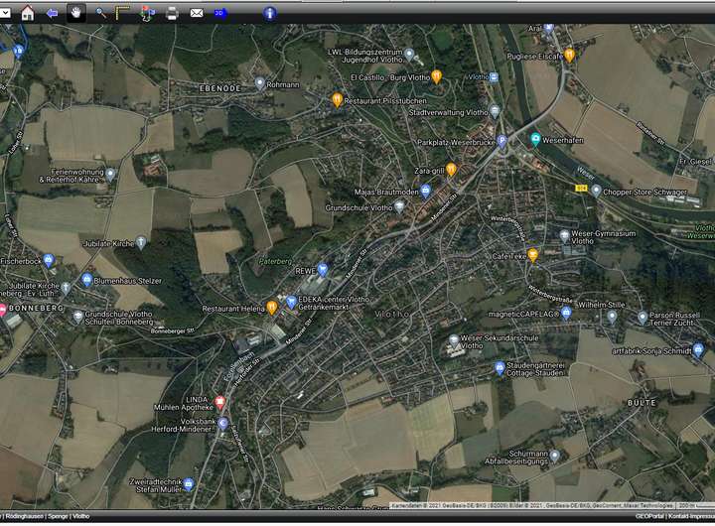The image size is (715, 526).
Task: Click the Kontakt-Impressum link
Action: click(x=691, y=516)
